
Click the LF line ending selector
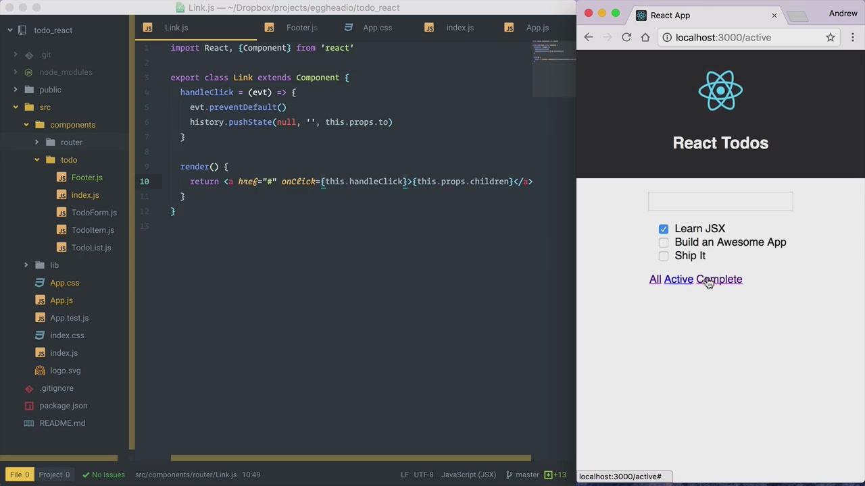tap(405, 475)
